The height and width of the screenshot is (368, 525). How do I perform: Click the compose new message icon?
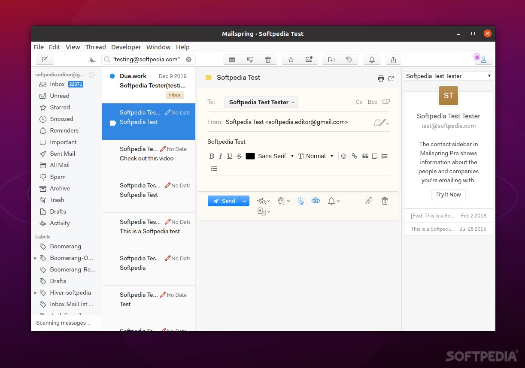[x=45, y=60]
